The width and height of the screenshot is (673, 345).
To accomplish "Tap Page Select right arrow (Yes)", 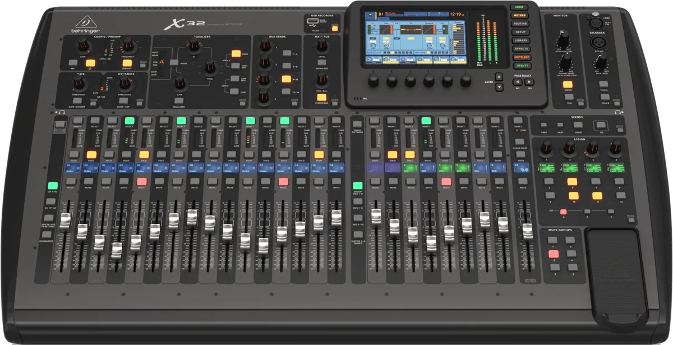I will coord(529,82).
